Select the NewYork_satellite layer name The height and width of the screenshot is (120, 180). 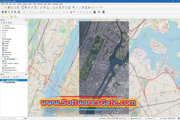click(x=12, y=80)
